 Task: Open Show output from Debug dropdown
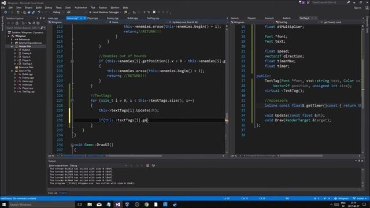[x=98, y=166]
